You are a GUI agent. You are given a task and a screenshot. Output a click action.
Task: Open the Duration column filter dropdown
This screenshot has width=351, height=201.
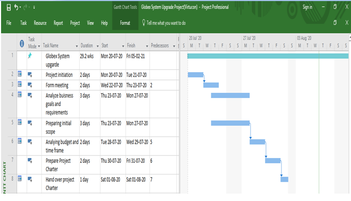(x=98, y=46)
